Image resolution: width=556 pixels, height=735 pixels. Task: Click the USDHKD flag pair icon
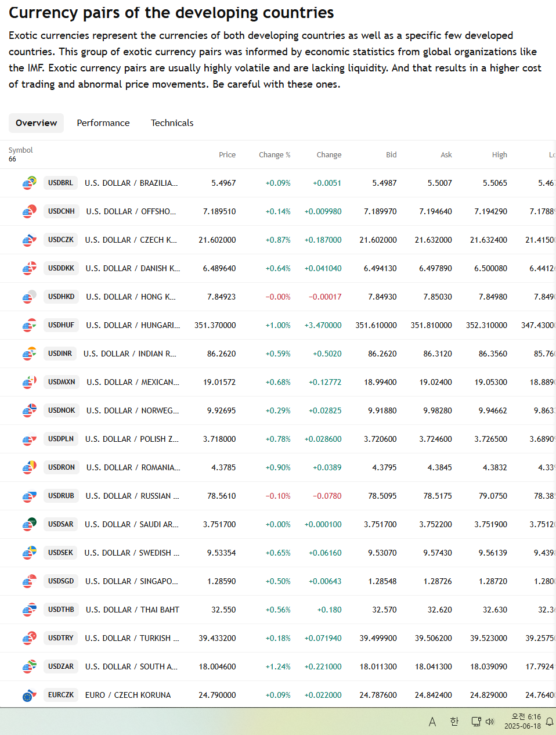click(30, 297)
